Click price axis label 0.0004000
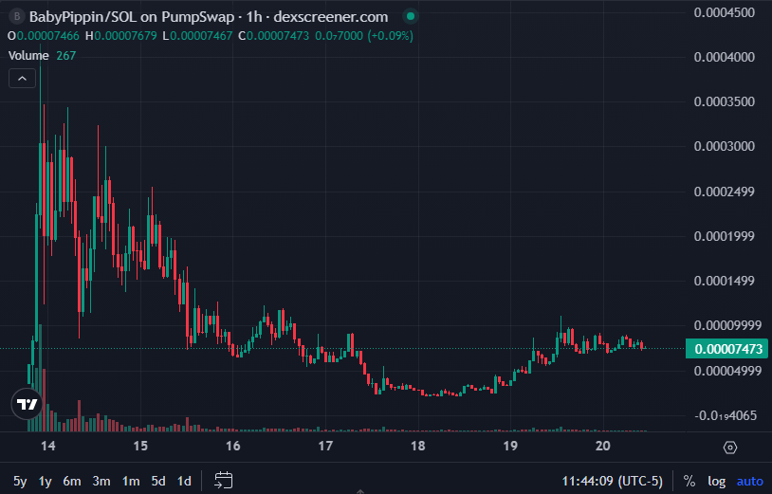The image size is (772, 494). pyautogui.click(x=725, y=57)
